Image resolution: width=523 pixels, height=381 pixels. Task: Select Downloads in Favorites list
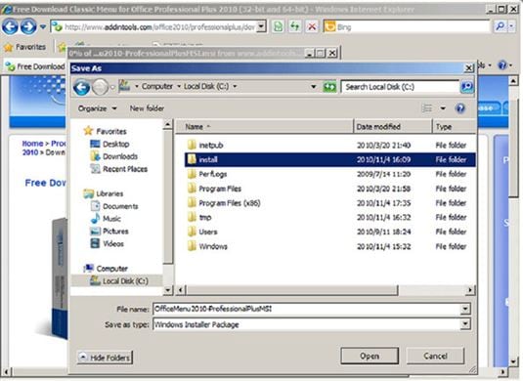120,156
